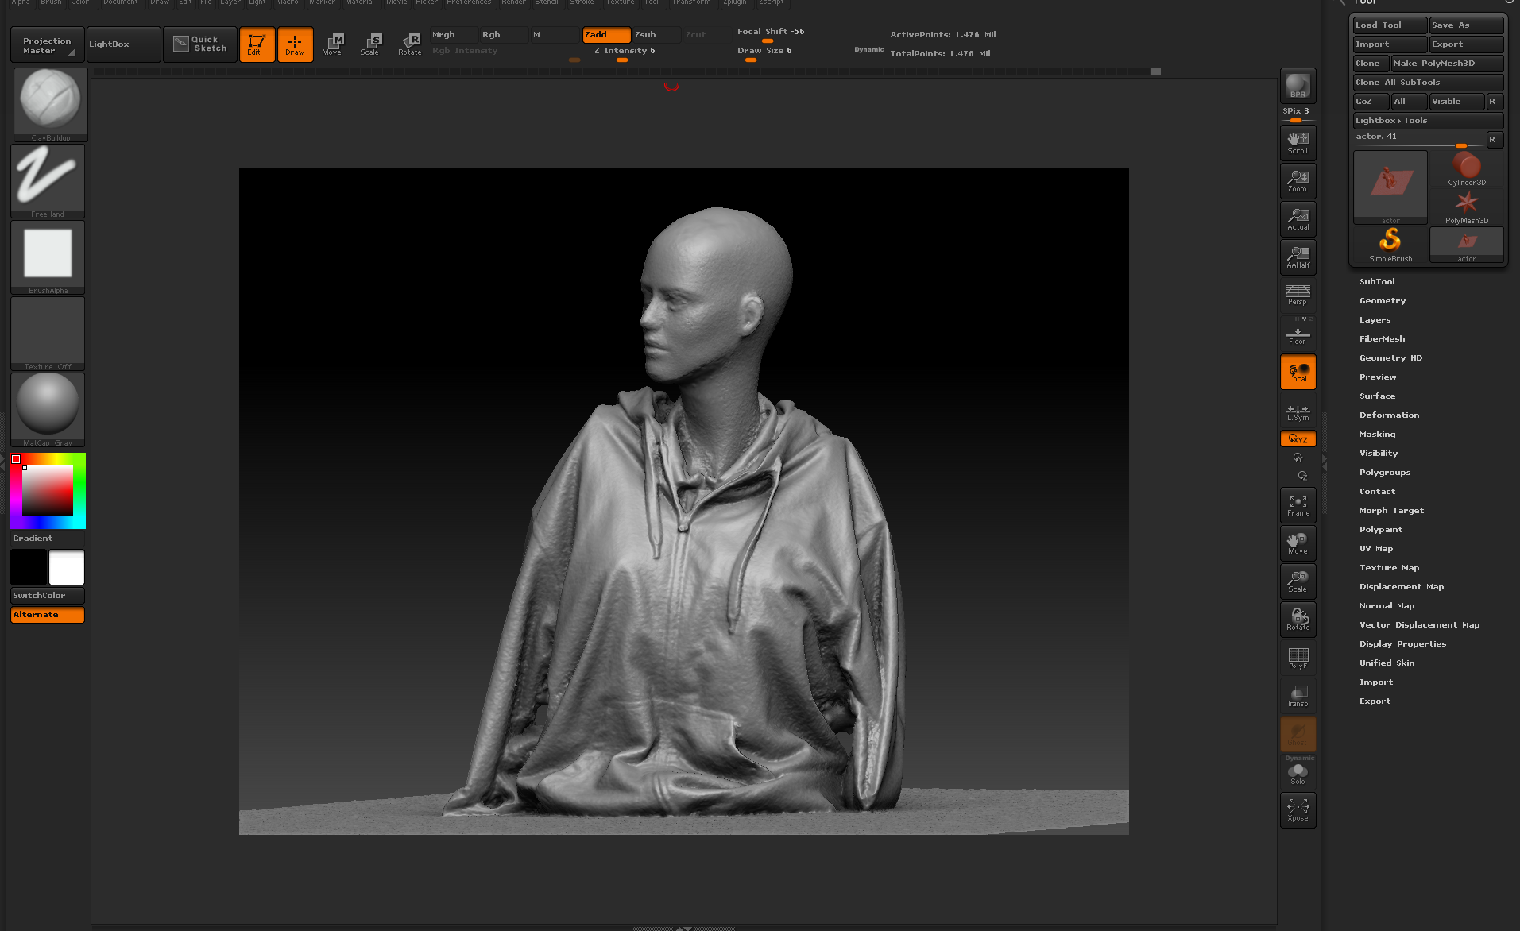Image resolution: width=1520 pixels, height=931 pixels.
Task: Set canvas to Actual size
Action: 1298,219
